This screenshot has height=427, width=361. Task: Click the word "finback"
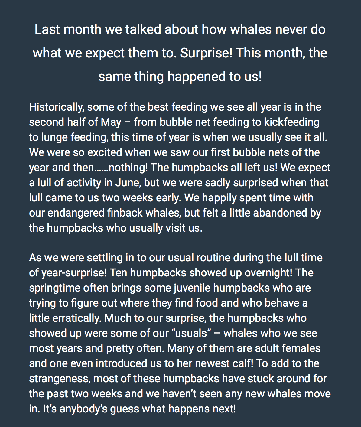[125, 213]
